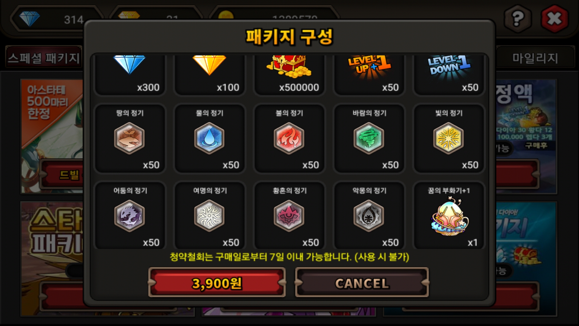Select the 악몽의 정기 nightmare essence icon
The image size is (579, 326).
click(369, 216)
